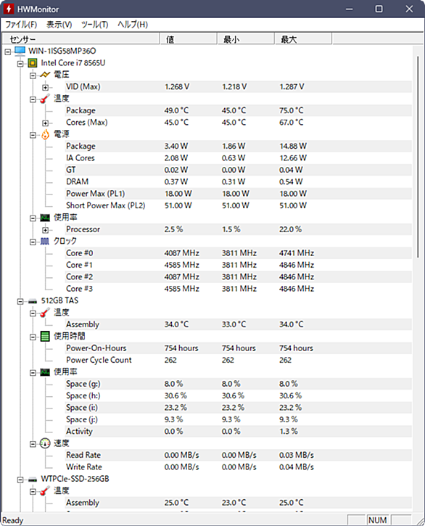Click the 512GB TAS drive icon

point(33,301)
